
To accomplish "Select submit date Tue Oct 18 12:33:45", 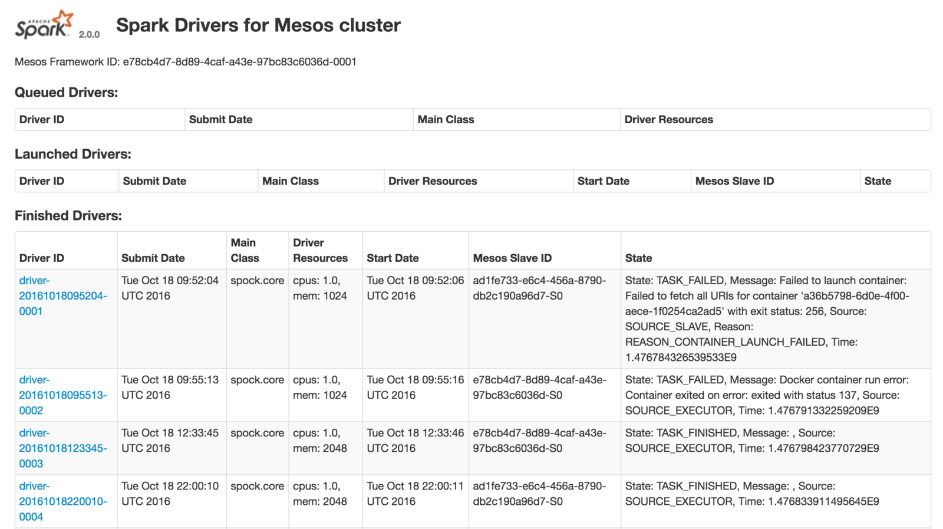I will (170, 441).
